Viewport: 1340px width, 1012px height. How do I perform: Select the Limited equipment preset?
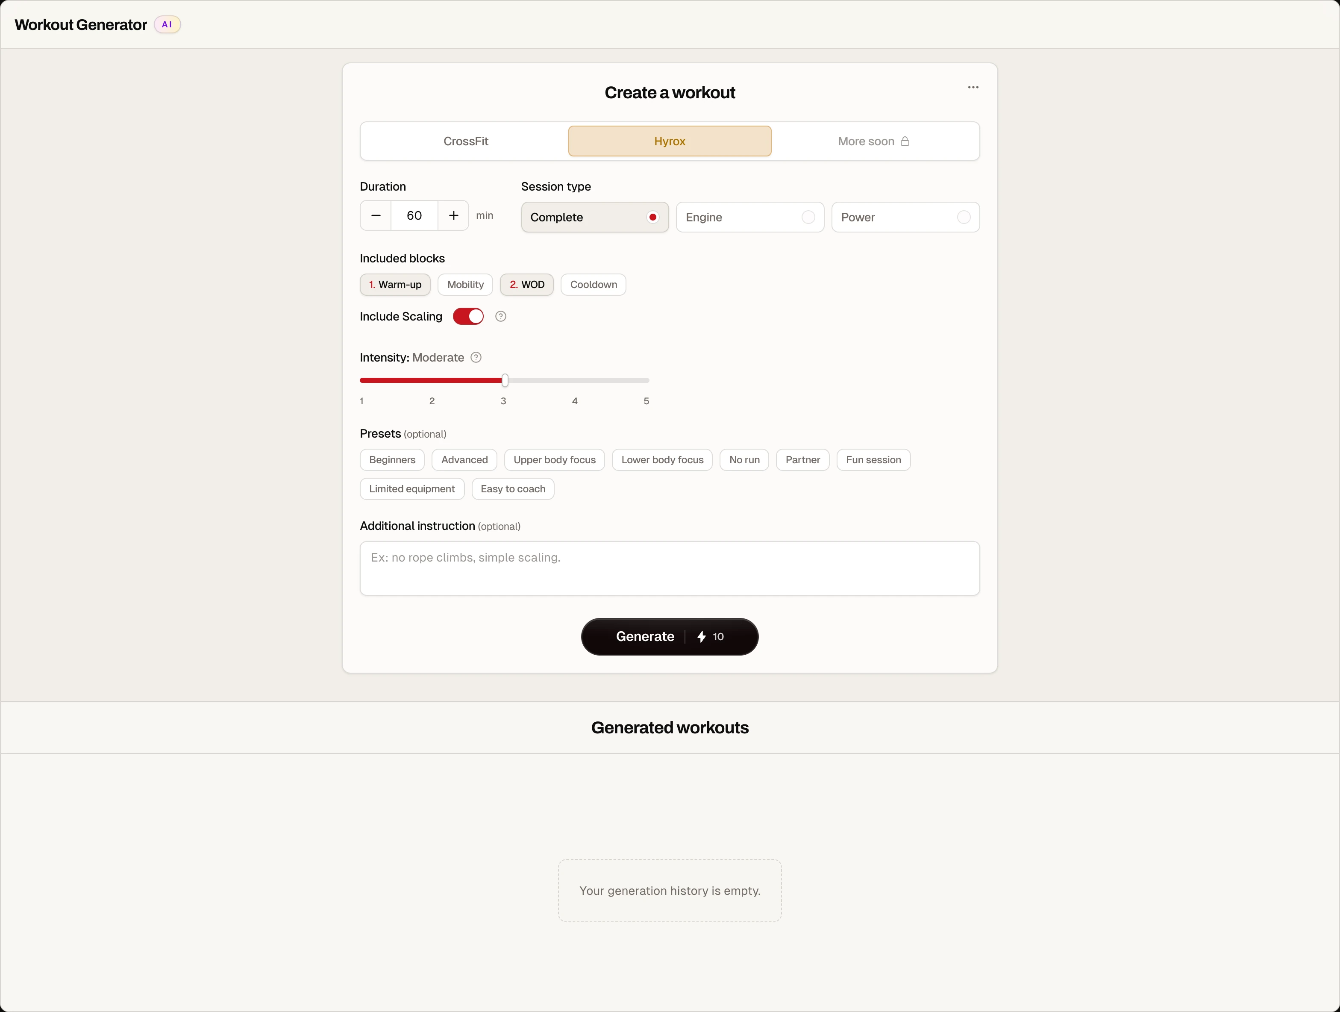[412, 489]
